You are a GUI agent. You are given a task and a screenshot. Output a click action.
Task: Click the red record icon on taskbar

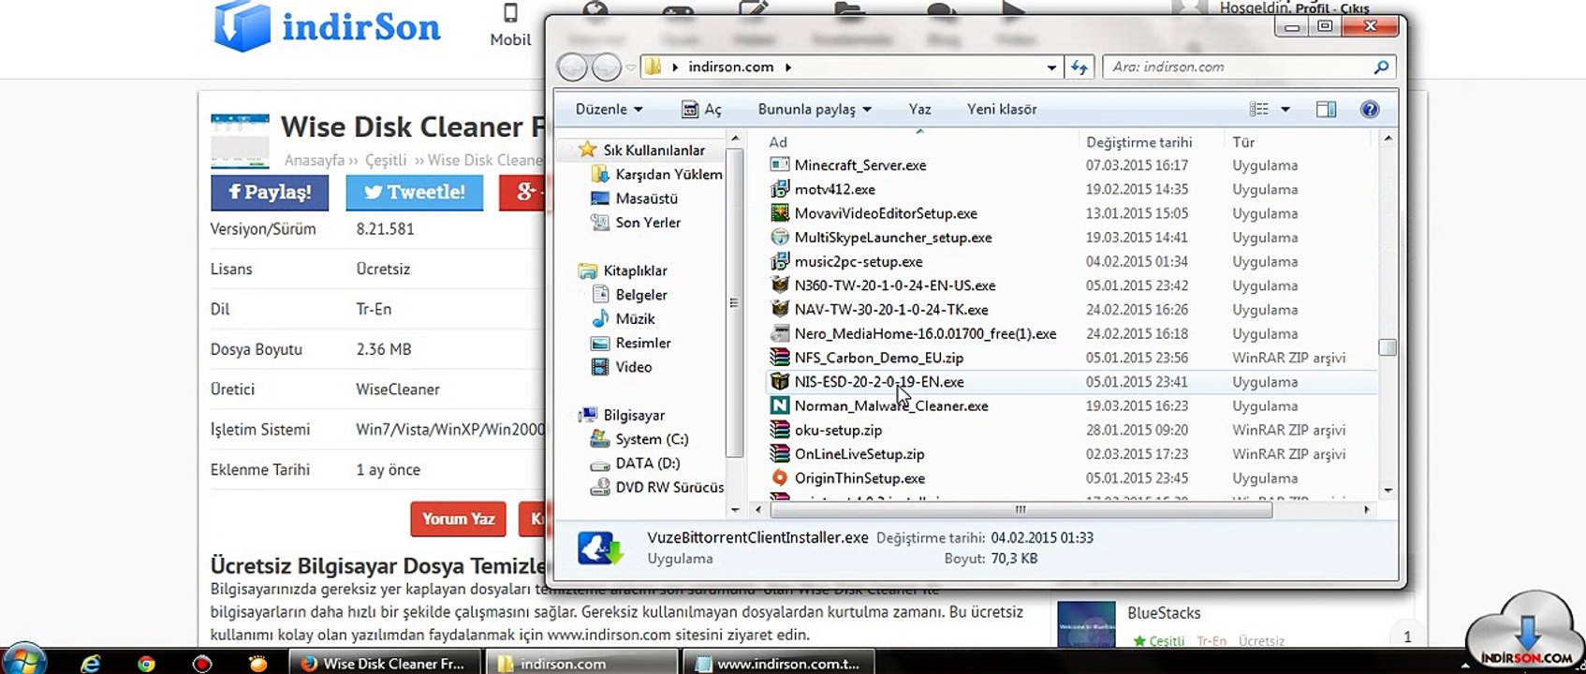click(201, 664)
